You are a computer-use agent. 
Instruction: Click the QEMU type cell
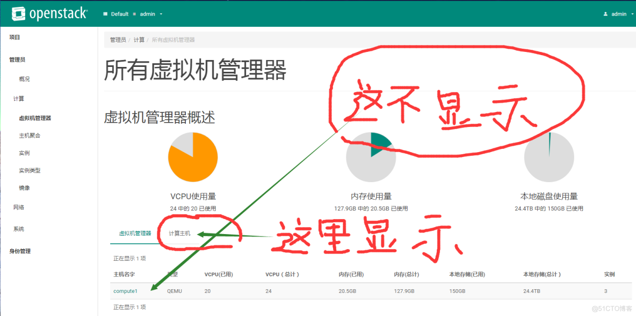tap(175, 290)
